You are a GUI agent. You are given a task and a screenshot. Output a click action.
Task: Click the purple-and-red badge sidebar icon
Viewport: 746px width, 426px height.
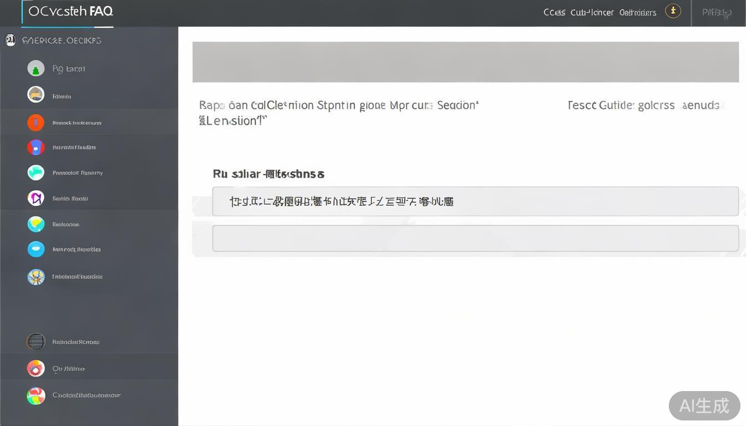(x=36, y=147)
